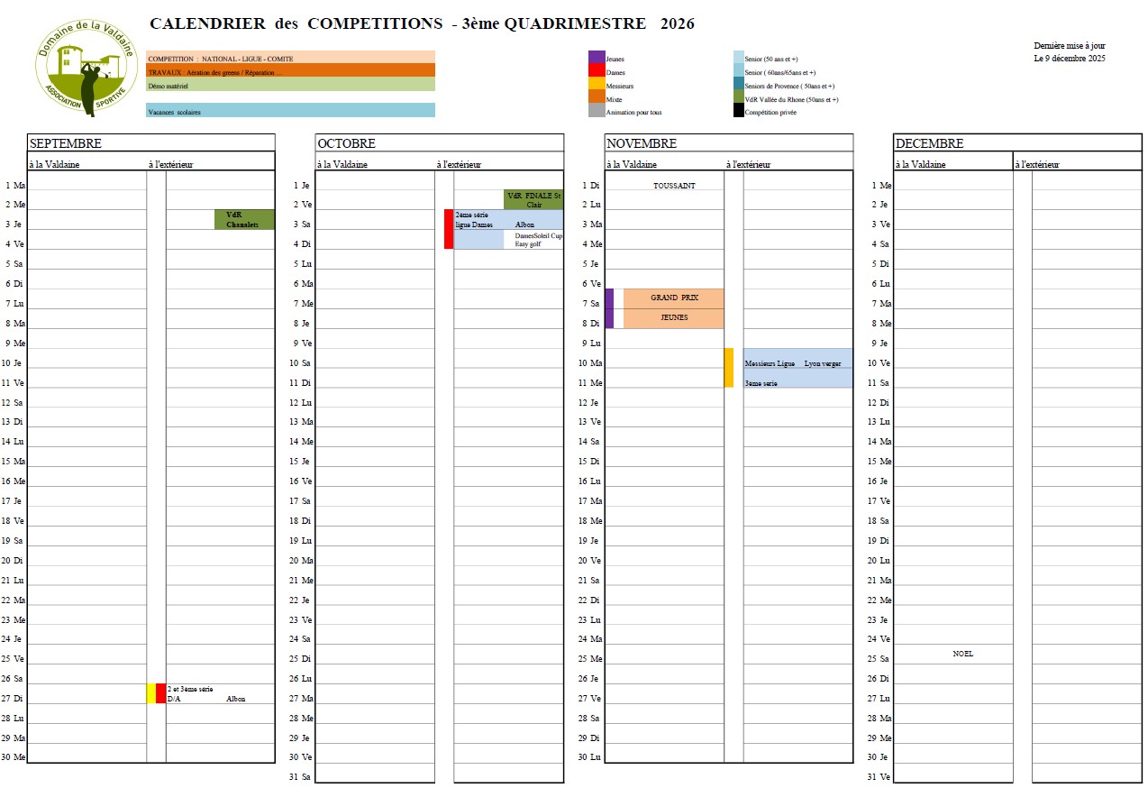The width and height of the screenshot is (1148, 788).
Task: Click the VdR Chanalets event in September
Action: pos(244,219)
